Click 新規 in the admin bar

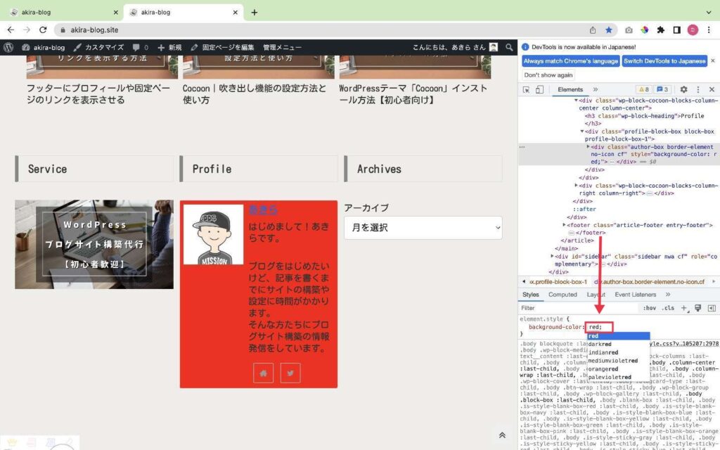coord(169,47)
